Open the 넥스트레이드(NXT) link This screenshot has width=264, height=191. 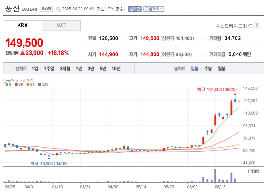[235, 26]
